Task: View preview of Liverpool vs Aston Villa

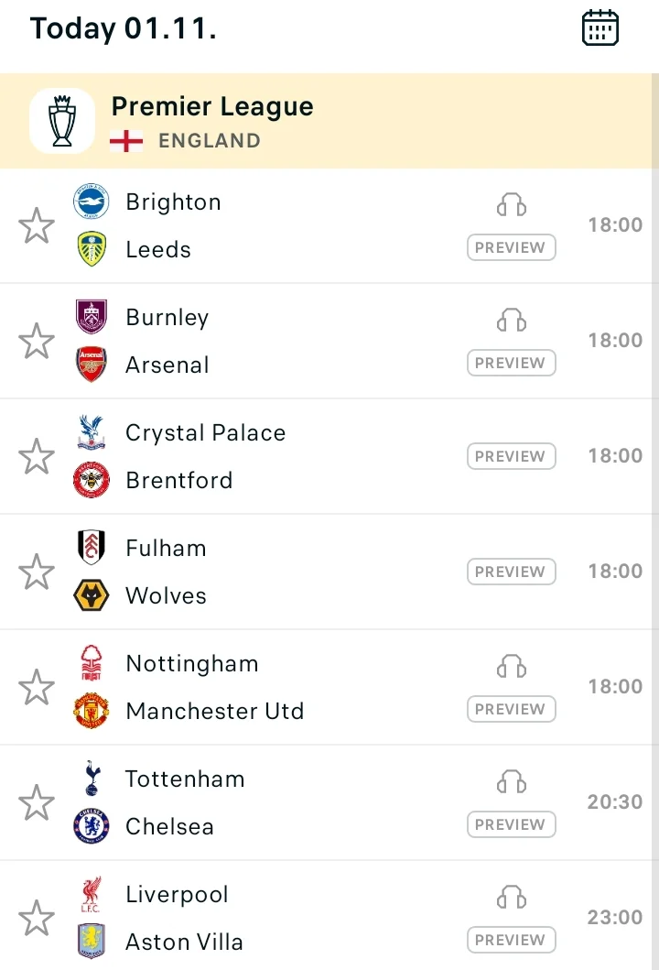Action: point(511,940)
